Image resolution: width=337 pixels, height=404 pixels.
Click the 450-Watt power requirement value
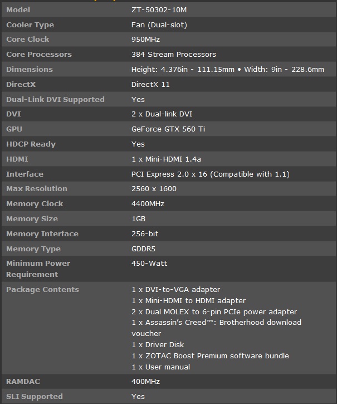(x=149, y=263)
